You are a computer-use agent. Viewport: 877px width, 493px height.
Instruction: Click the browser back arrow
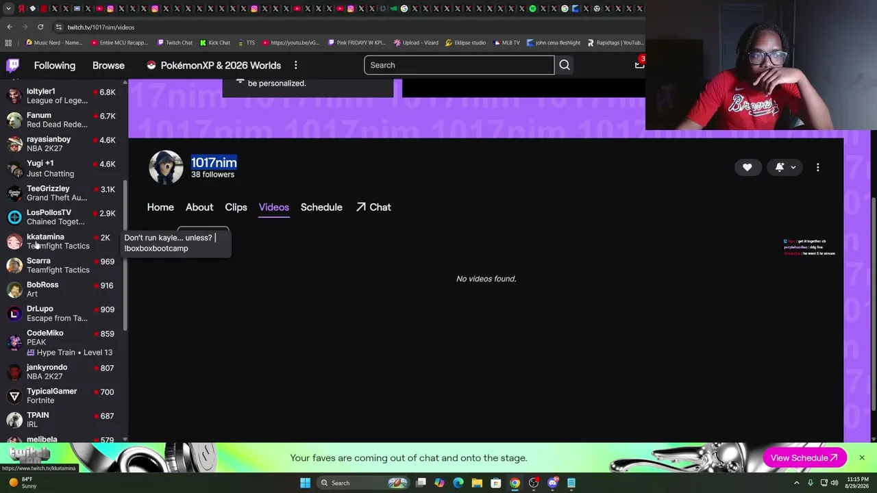(x=10, y=27)
